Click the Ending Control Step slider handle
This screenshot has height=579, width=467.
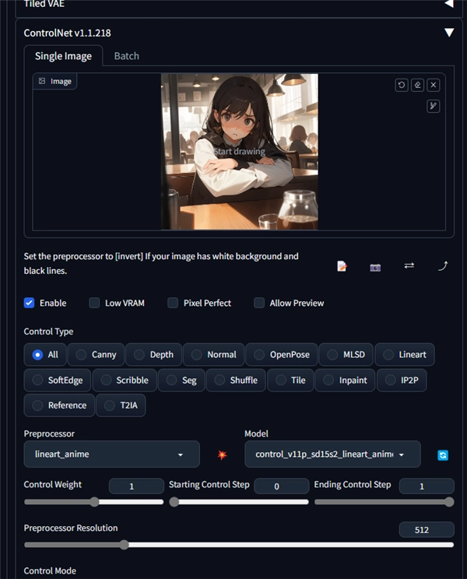[449, 502]
